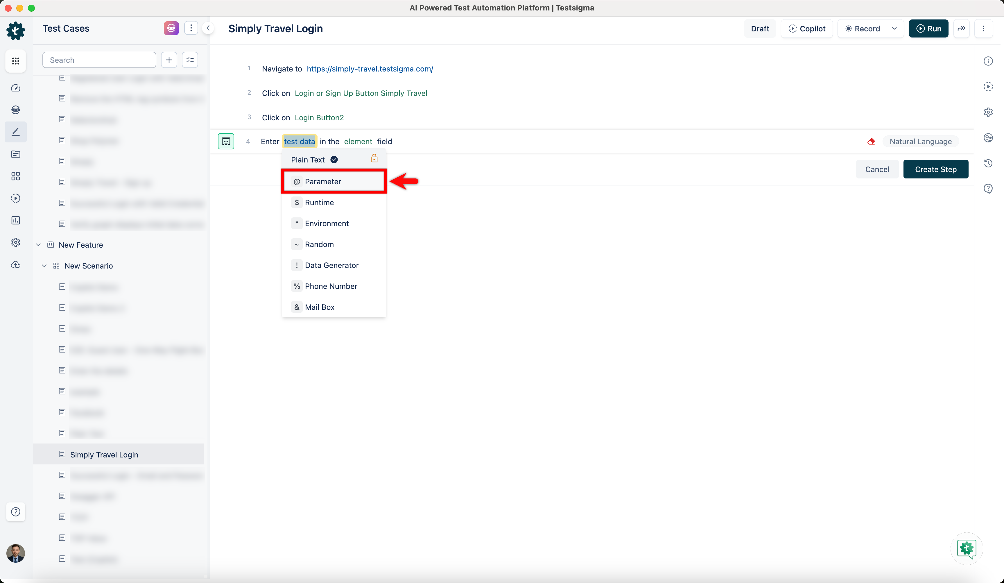This screenshot has height=583, width=1004.
Task: Open the Elements grid icon in sidebar
Action: [x=16, y=176]
